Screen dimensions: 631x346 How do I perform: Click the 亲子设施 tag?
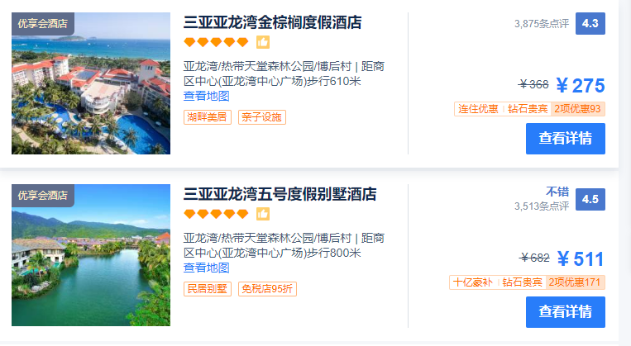[262, 117]
